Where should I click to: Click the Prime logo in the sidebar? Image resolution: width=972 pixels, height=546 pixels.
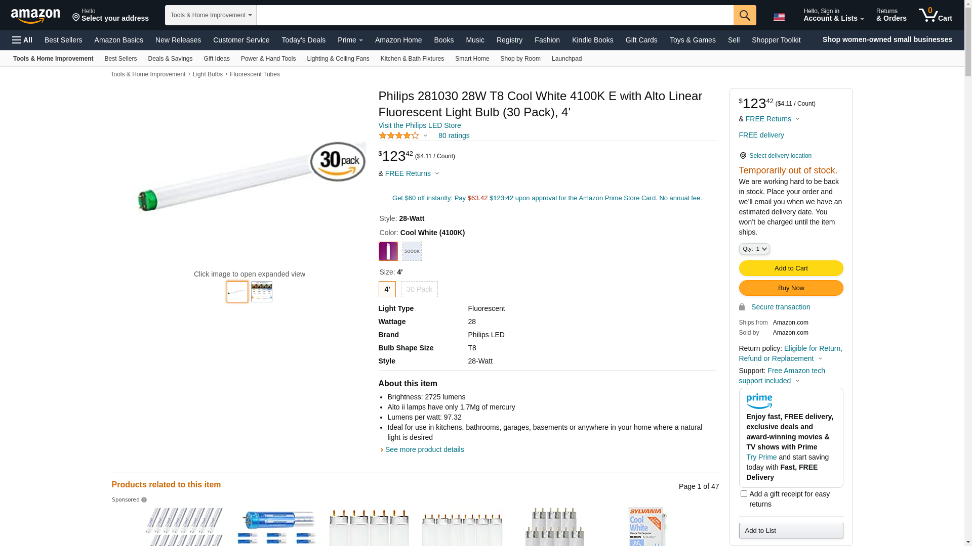(x=759, y=401)
